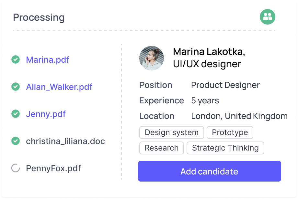Click the green people group icon

click(267, 17)
